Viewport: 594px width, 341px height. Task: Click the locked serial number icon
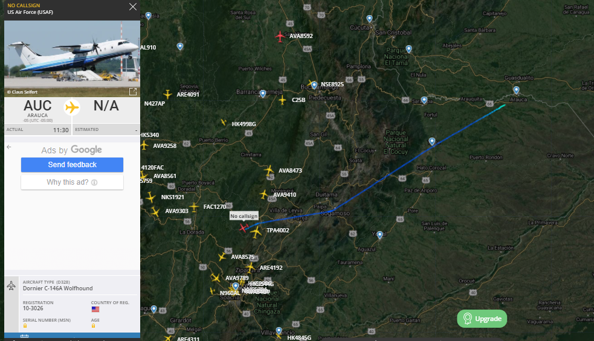25,325
